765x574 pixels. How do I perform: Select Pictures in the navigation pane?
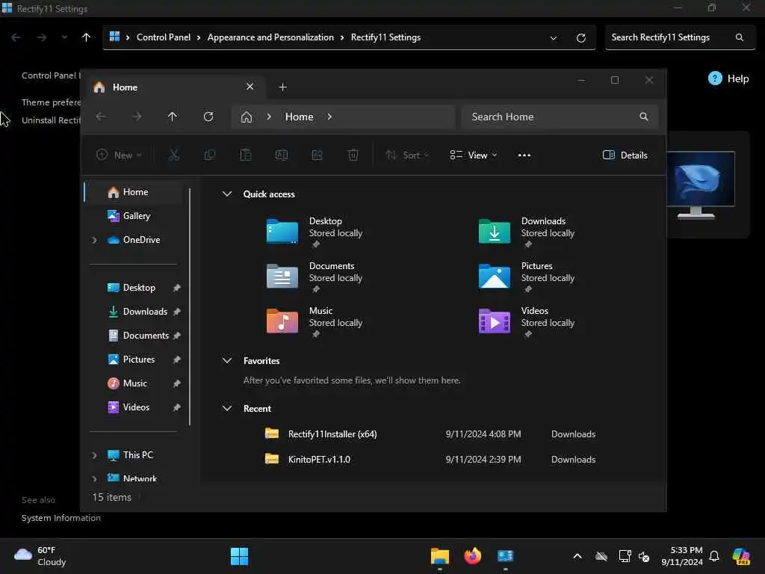coord(134,359)
